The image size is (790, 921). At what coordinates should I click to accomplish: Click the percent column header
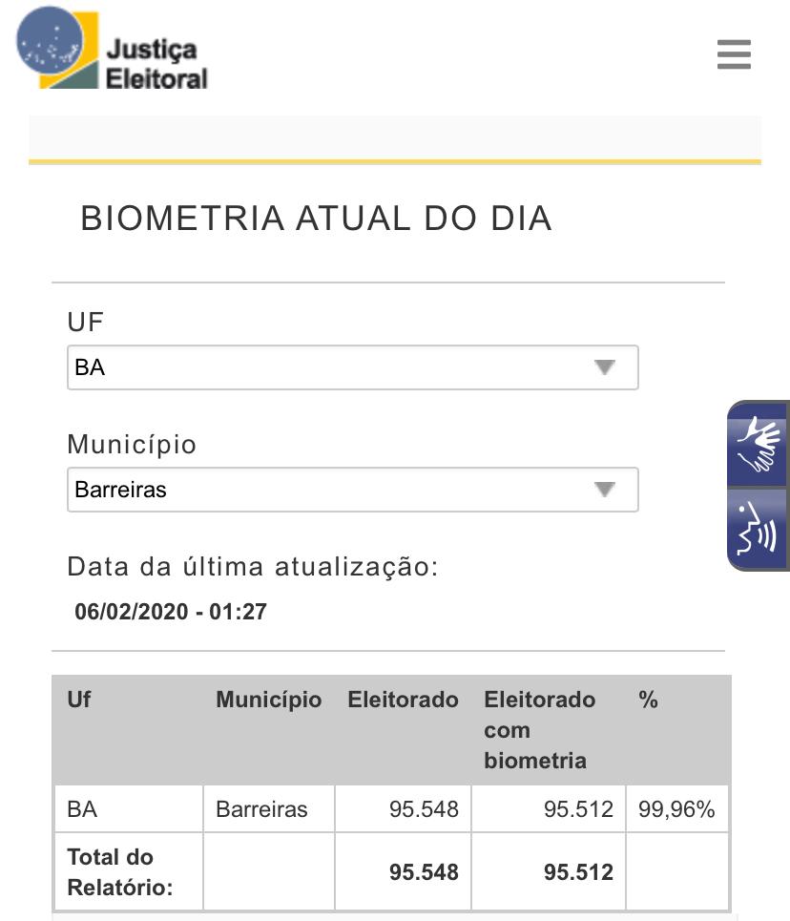click(649, 700)
